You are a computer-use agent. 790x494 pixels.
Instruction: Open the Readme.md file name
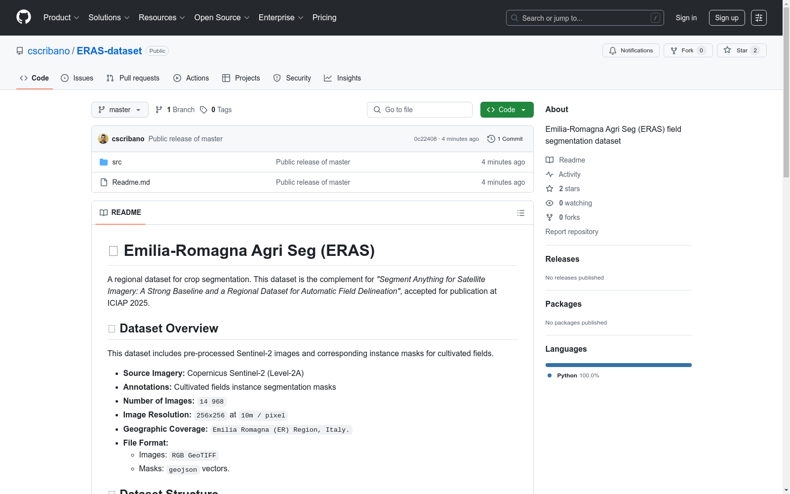point(131,182)
